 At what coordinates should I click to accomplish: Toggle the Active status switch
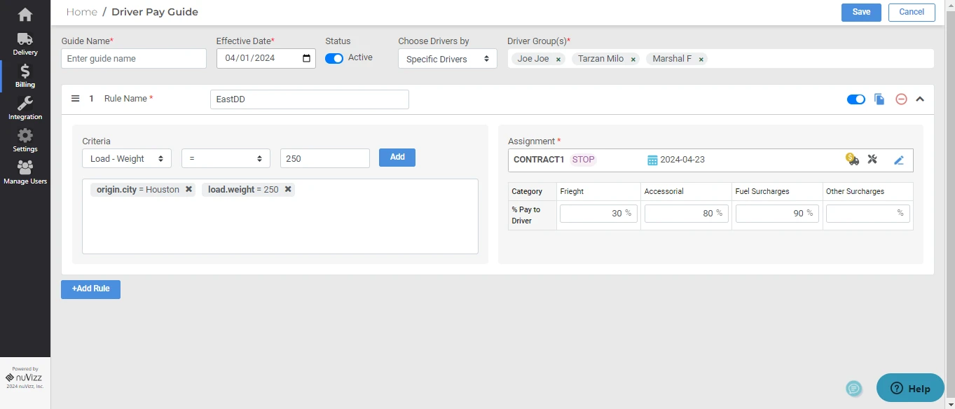[334, 58]
